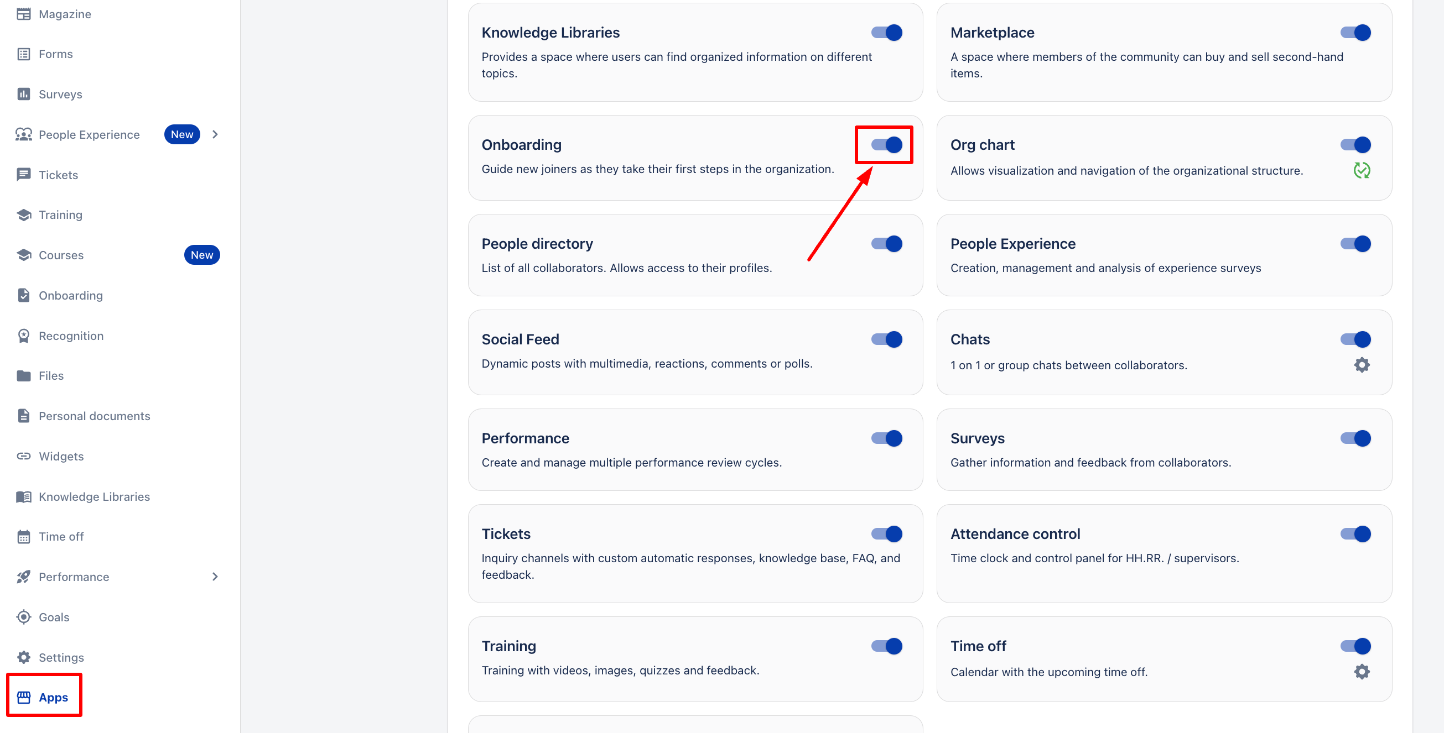Click the Performance app card title
Viewport: 1444px width, 733px height.
click(524, 438)
